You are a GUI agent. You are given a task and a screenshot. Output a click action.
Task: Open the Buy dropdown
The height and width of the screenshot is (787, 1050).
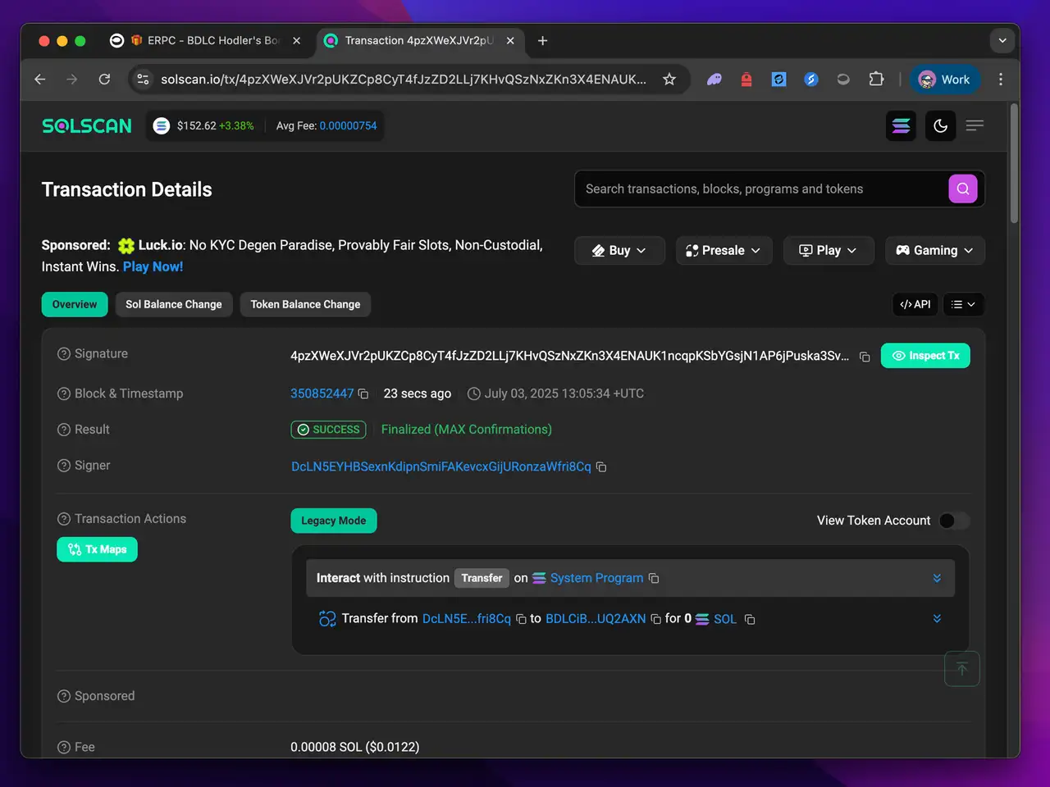point(619,251)
